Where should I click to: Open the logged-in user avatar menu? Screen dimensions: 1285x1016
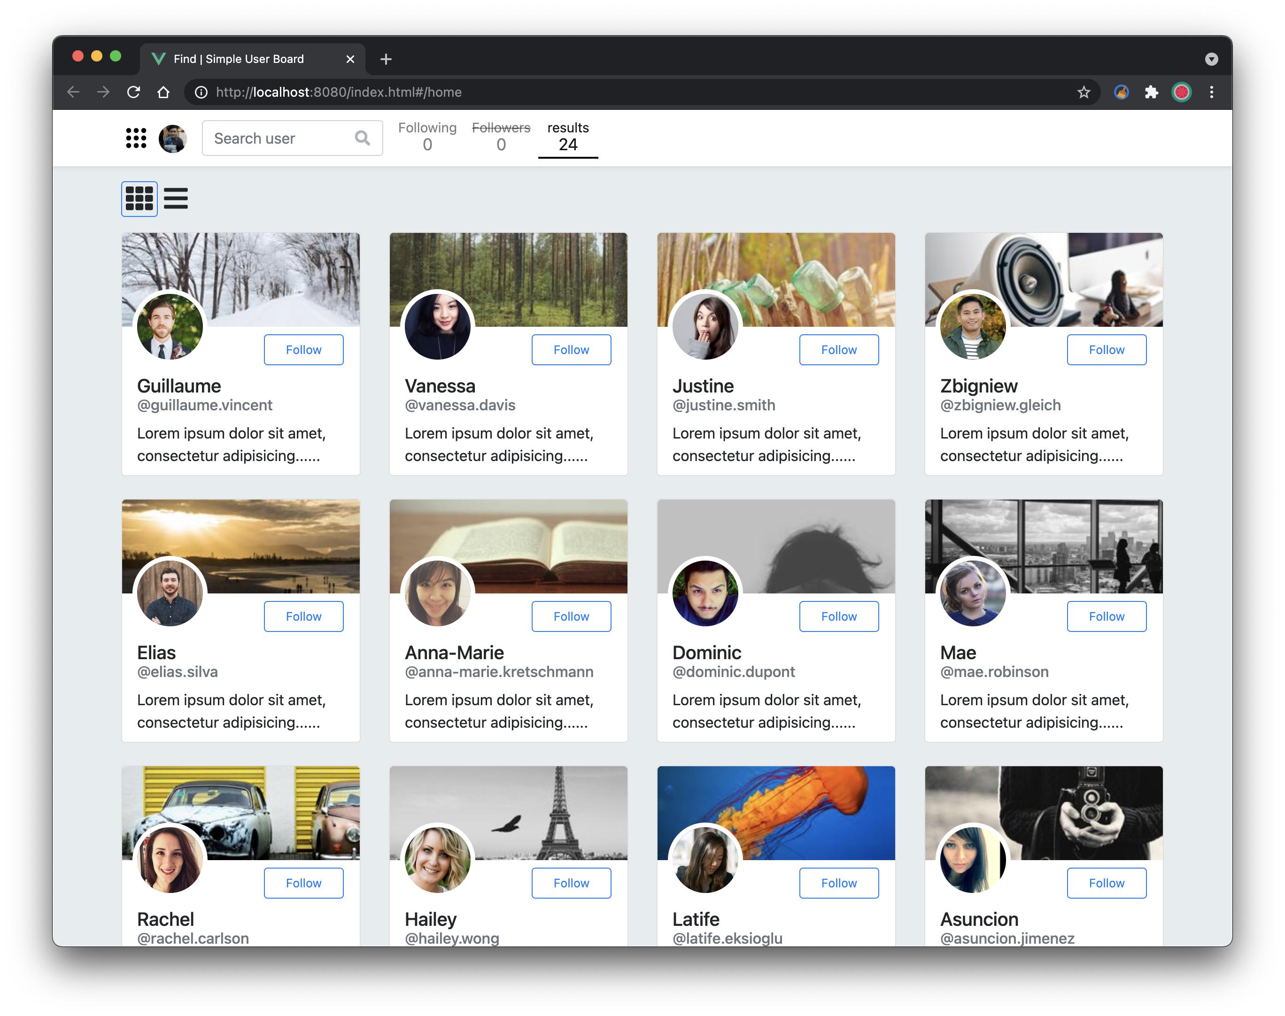tap(172, 138)
